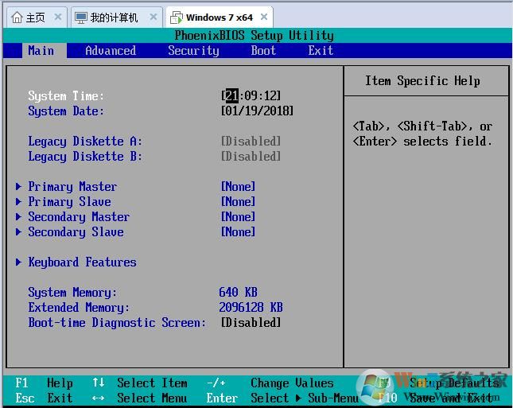Click the monitor icon on the 我的计算机 tab
This screenshot has width=513, height=408.
tap(80, 17)
